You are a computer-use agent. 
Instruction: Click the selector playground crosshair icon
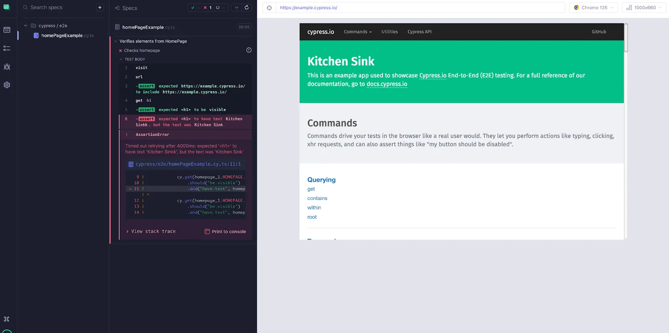(269, 8)
